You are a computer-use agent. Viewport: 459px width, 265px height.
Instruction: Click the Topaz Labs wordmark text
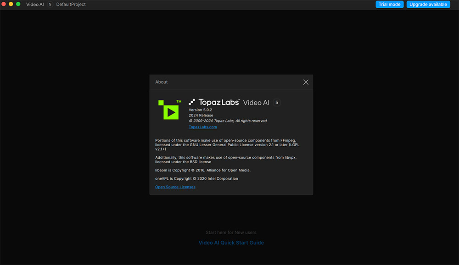(x=219, y=102)
